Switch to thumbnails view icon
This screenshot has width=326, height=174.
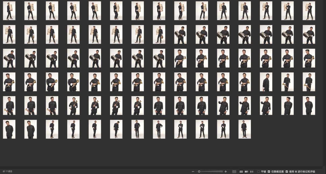pos(241,171)
